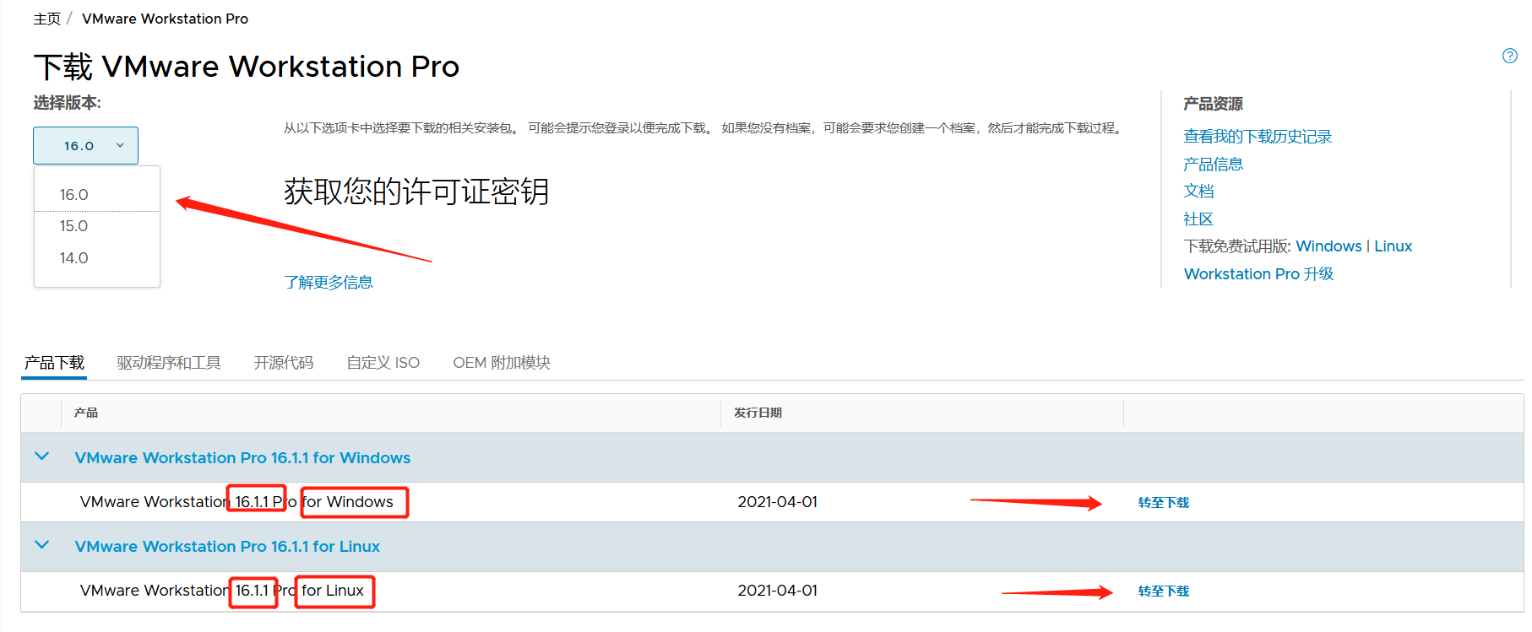Click the help question mark icon
Screen dimensions: 1532x632
click(x=1509, y=56)
